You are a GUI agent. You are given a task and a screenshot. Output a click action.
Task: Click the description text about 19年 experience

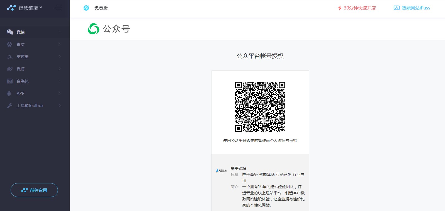273,196
